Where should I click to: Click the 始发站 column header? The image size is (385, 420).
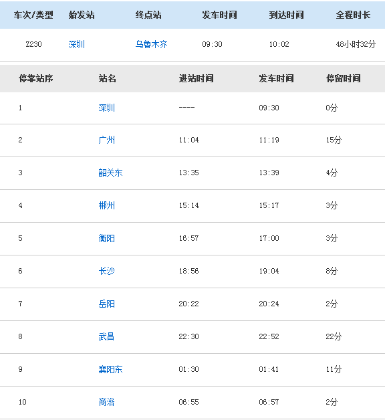[82, 15]
